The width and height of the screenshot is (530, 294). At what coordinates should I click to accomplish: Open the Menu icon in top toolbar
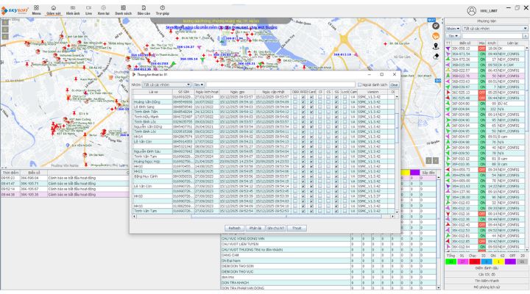[36, 9]
